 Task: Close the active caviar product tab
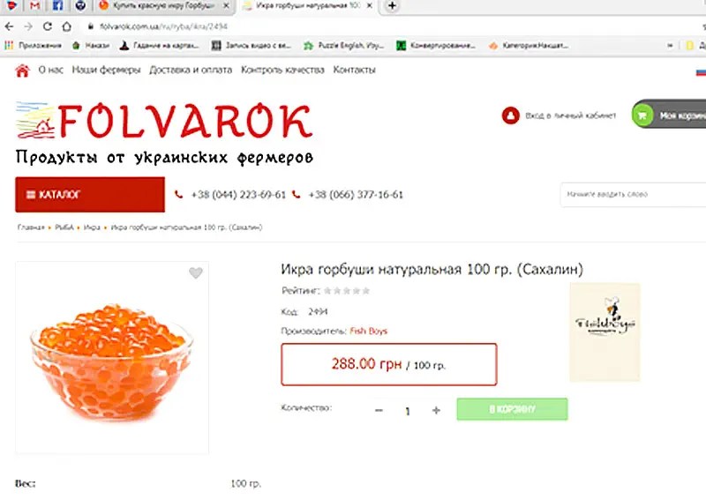click(369, 6)
